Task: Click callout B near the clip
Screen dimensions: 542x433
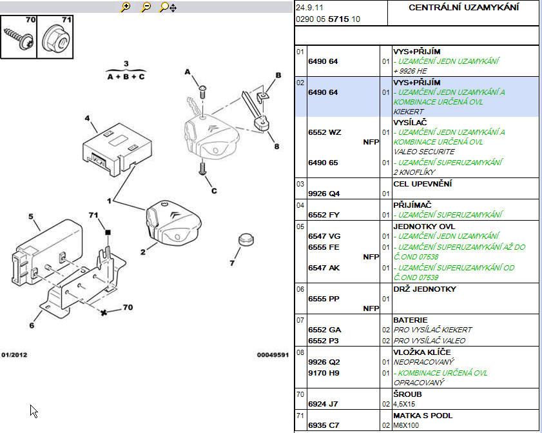Action: point(278,76)
